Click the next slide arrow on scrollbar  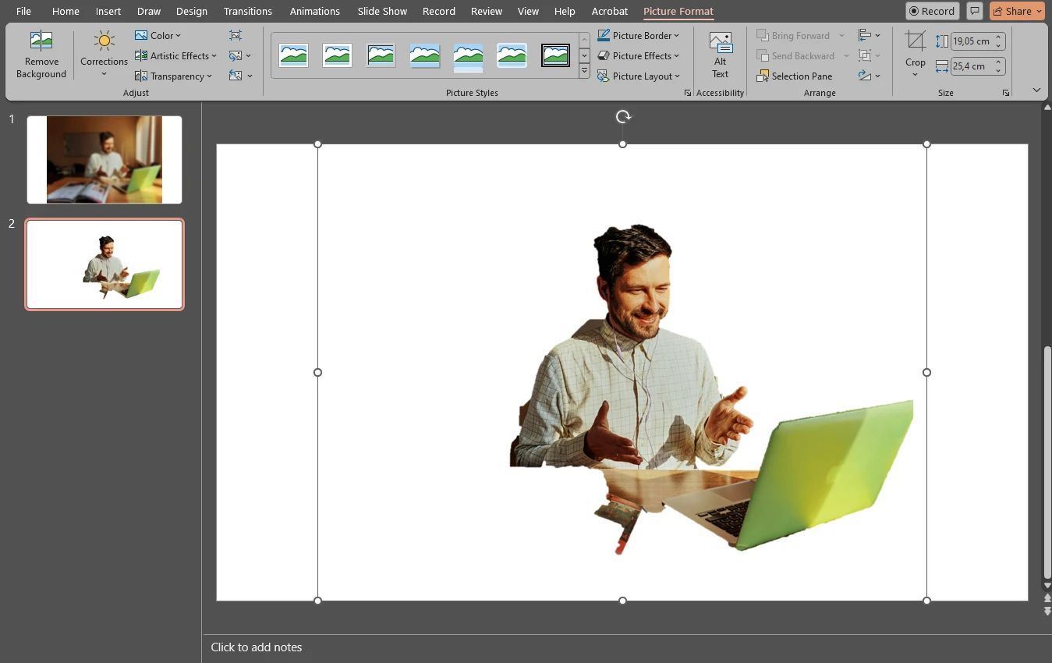pos(1047,611)
